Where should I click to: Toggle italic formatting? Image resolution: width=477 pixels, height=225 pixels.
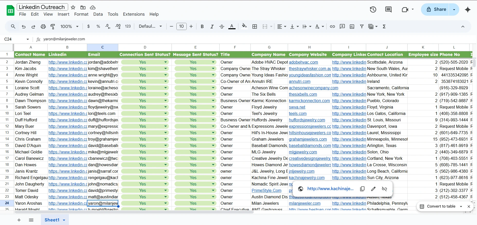pyautogui.click(x=212, y=26)
